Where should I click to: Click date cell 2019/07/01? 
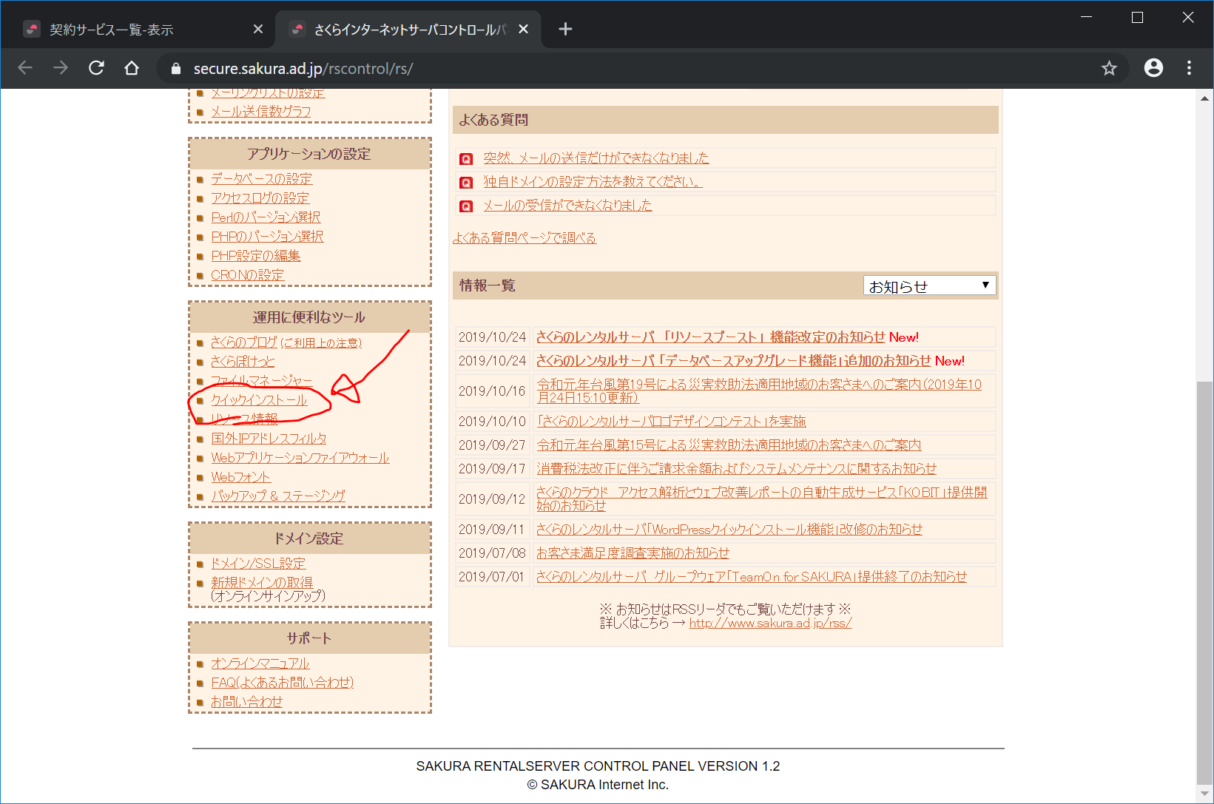click(492, 576)
